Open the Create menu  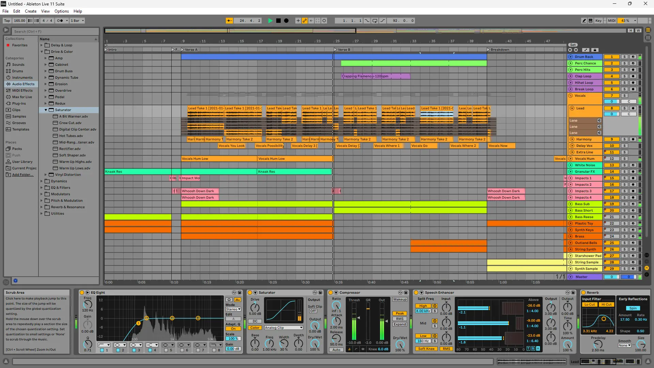tap(30, 11)
